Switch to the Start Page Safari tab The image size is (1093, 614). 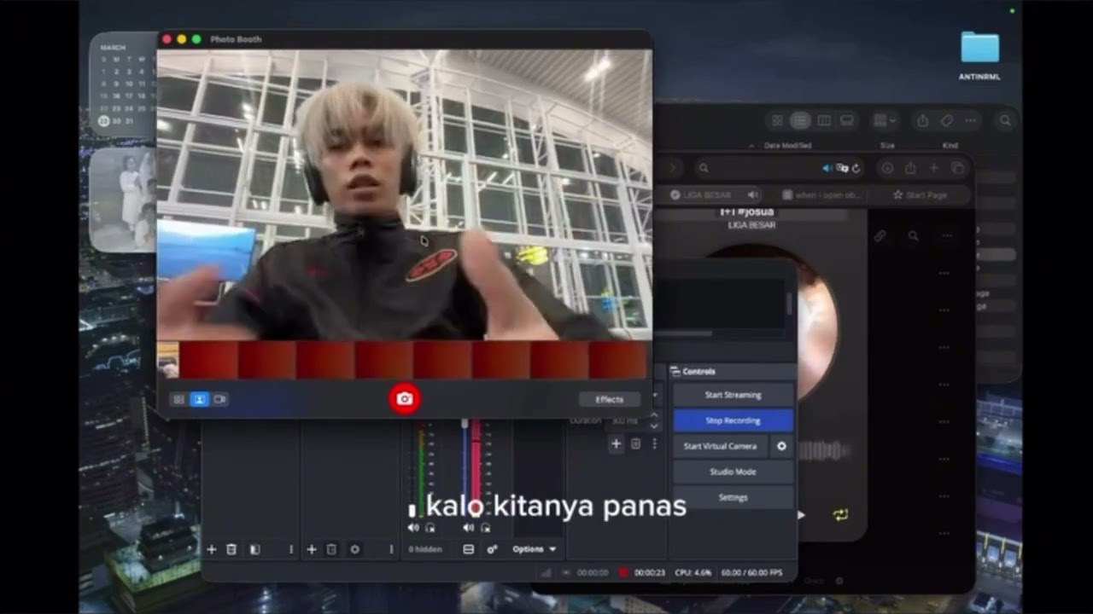pyautogui.click(x=921, y=195)
